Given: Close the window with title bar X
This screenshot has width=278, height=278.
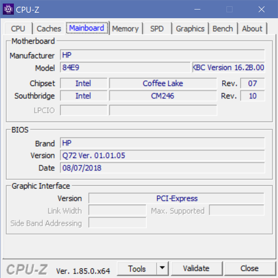Looking at the screenshot, I should coord(261,9).
